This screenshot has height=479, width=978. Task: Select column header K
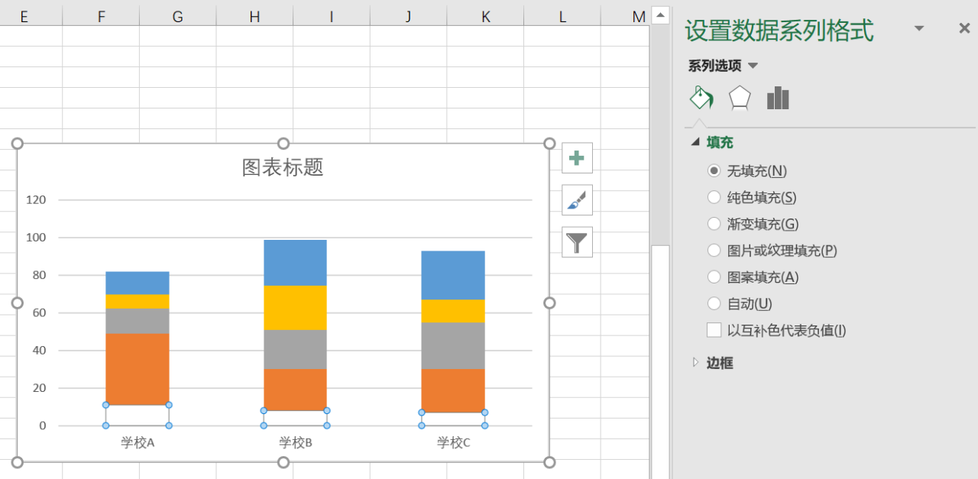[486, 16]
